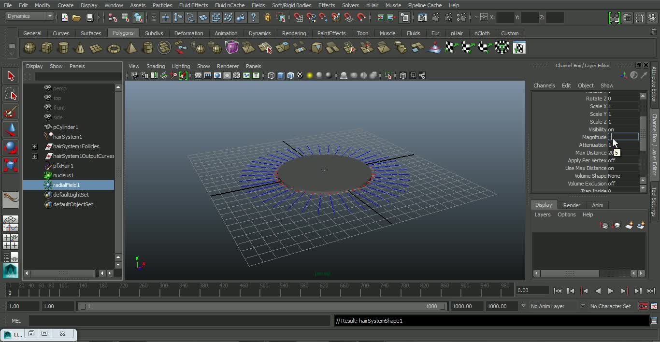Image resolution: width=660 pixels, height=342 pixels.
Task: Open the nHair menu in the menu bar
Action: pos(372,5)
